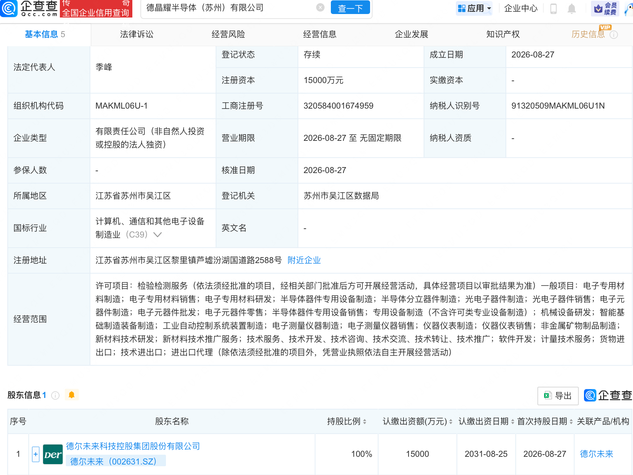Expand the 国标行业 C39 industry chevron
The width and height of the screenshot is (633, 475).
pyautogui.click(x=158, y=235)
